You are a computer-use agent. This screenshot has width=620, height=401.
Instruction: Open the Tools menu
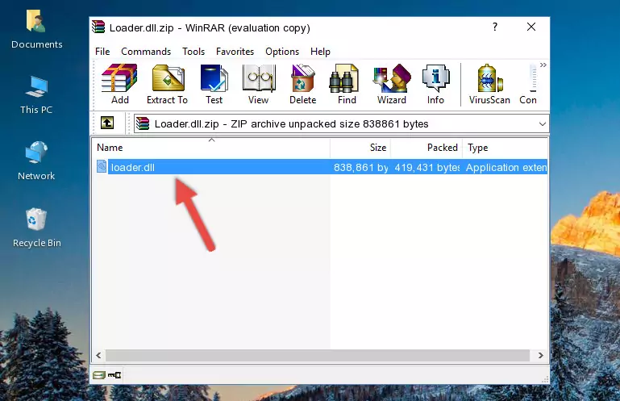[x=193, y=52]
